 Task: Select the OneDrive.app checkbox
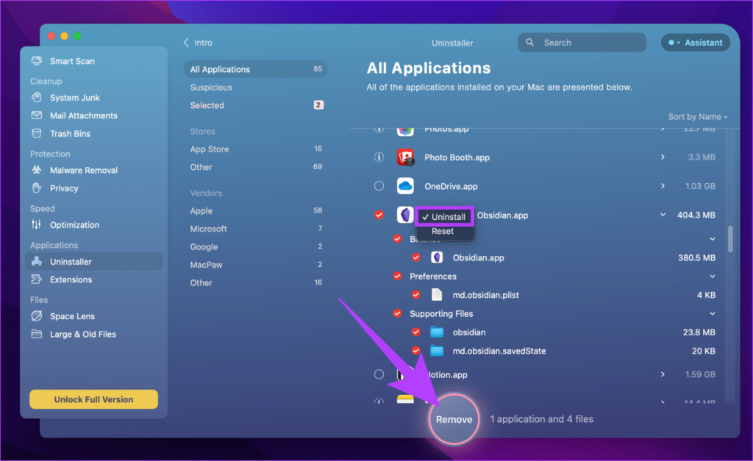pyautogui.click(x=379, y=186)
